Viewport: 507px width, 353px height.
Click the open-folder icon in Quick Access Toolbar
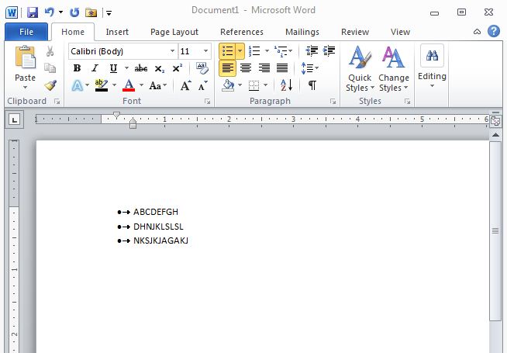[91, 12]
